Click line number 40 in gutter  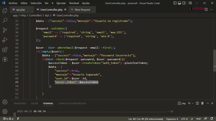pos(17,48)
